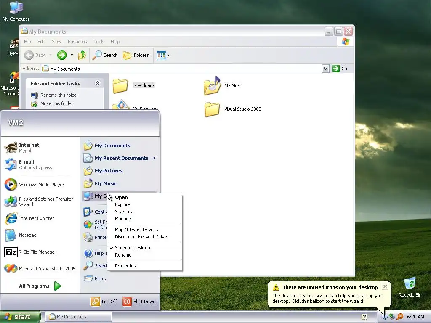Choose Search... in the context menu
The height and width of the screenshot is (323, 431).
coord(145,212)
